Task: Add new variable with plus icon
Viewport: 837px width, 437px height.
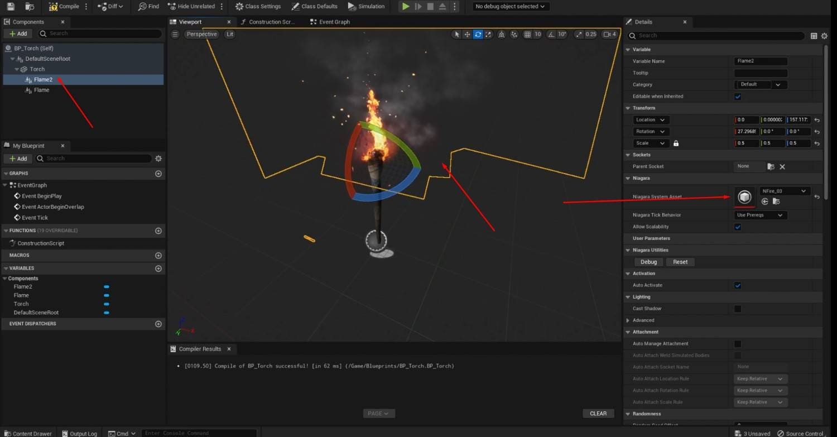Action: 158,268
